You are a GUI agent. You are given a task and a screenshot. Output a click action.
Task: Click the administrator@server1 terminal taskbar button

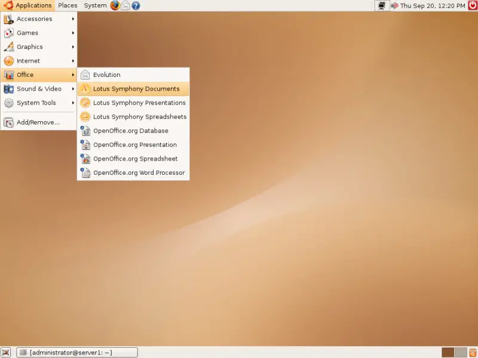(x=77, y=353)
